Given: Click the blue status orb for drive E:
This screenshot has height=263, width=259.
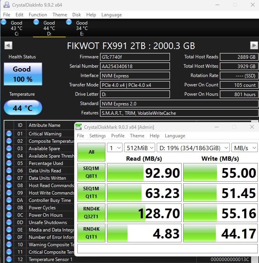Looking at the screenshot, I should [x=69, y=22].
